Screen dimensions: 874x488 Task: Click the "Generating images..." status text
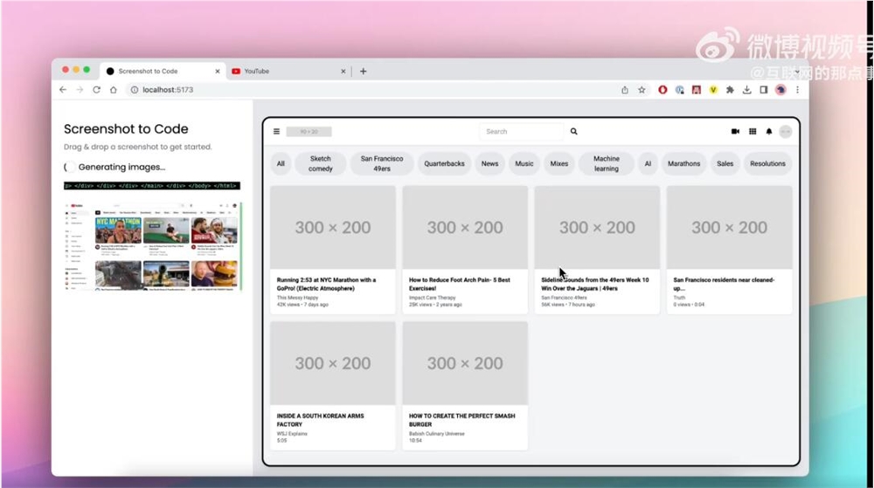pyautogui.click(x=122, y=167)
